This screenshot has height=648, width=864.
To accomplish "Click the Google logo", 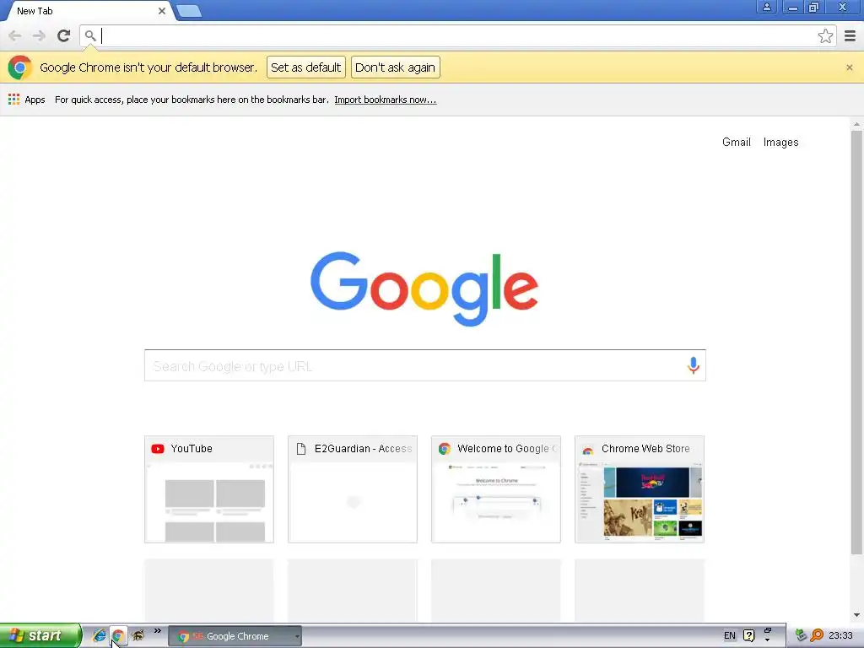I will pos(424,289).
